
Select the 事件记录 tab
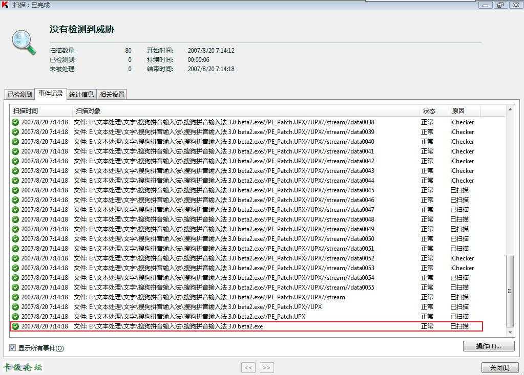51,94
